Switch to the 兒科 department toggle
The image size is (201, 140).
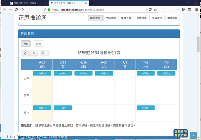38,44
